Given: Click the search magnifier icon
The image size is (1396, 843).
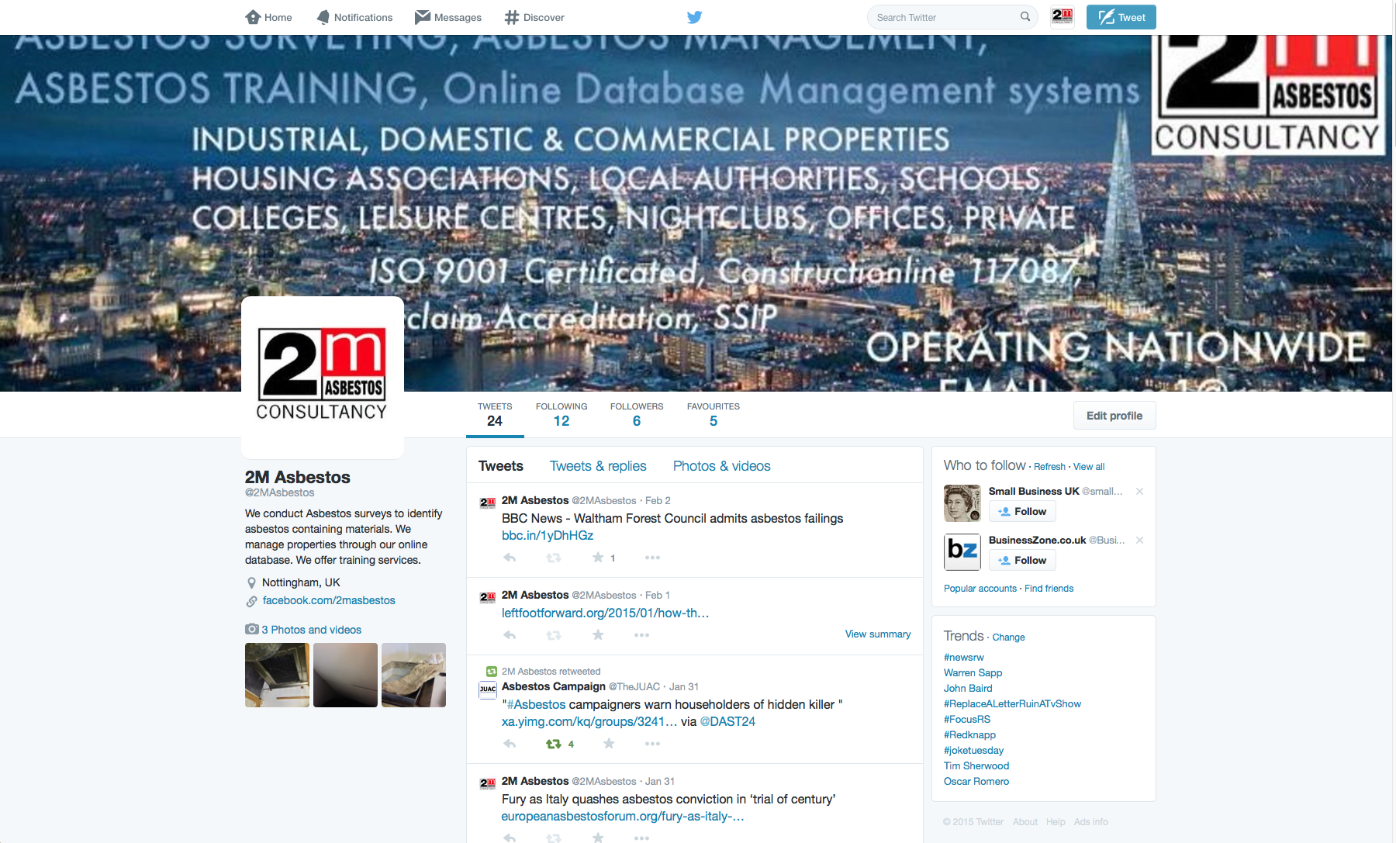Looking at the screenshot, I should coord(1025,16).
